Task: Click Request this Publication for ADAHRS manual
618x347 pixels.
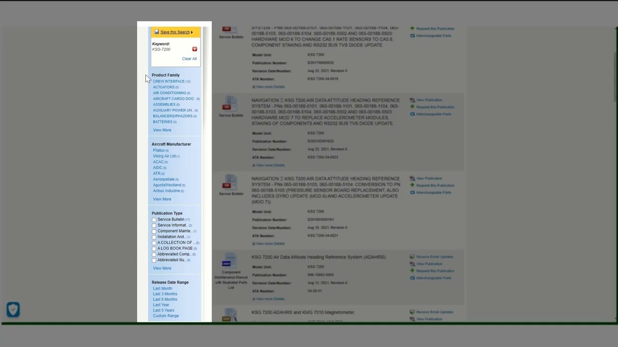Action: [x=432, y=271]
